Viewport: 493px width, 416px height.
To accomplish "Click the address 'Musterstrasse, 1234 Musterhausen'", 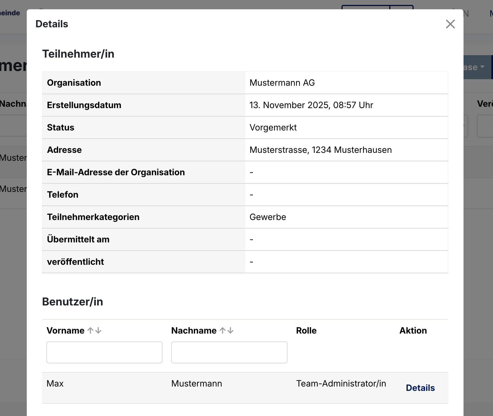I will click(x=320, y=150).
